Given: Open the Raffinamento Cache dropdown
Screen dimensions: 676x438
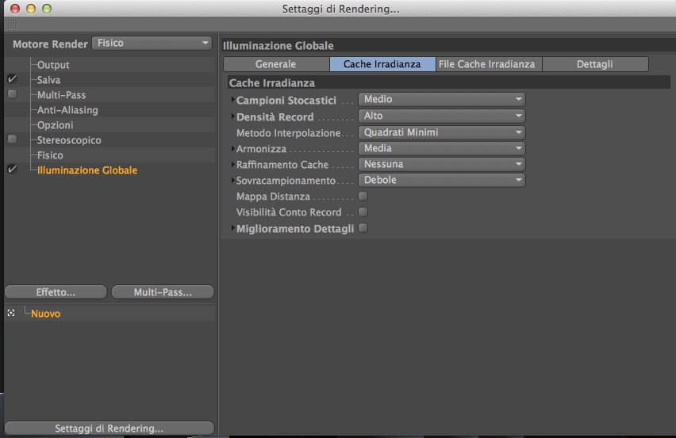Looking at the screenshot, I should (442, 165).
